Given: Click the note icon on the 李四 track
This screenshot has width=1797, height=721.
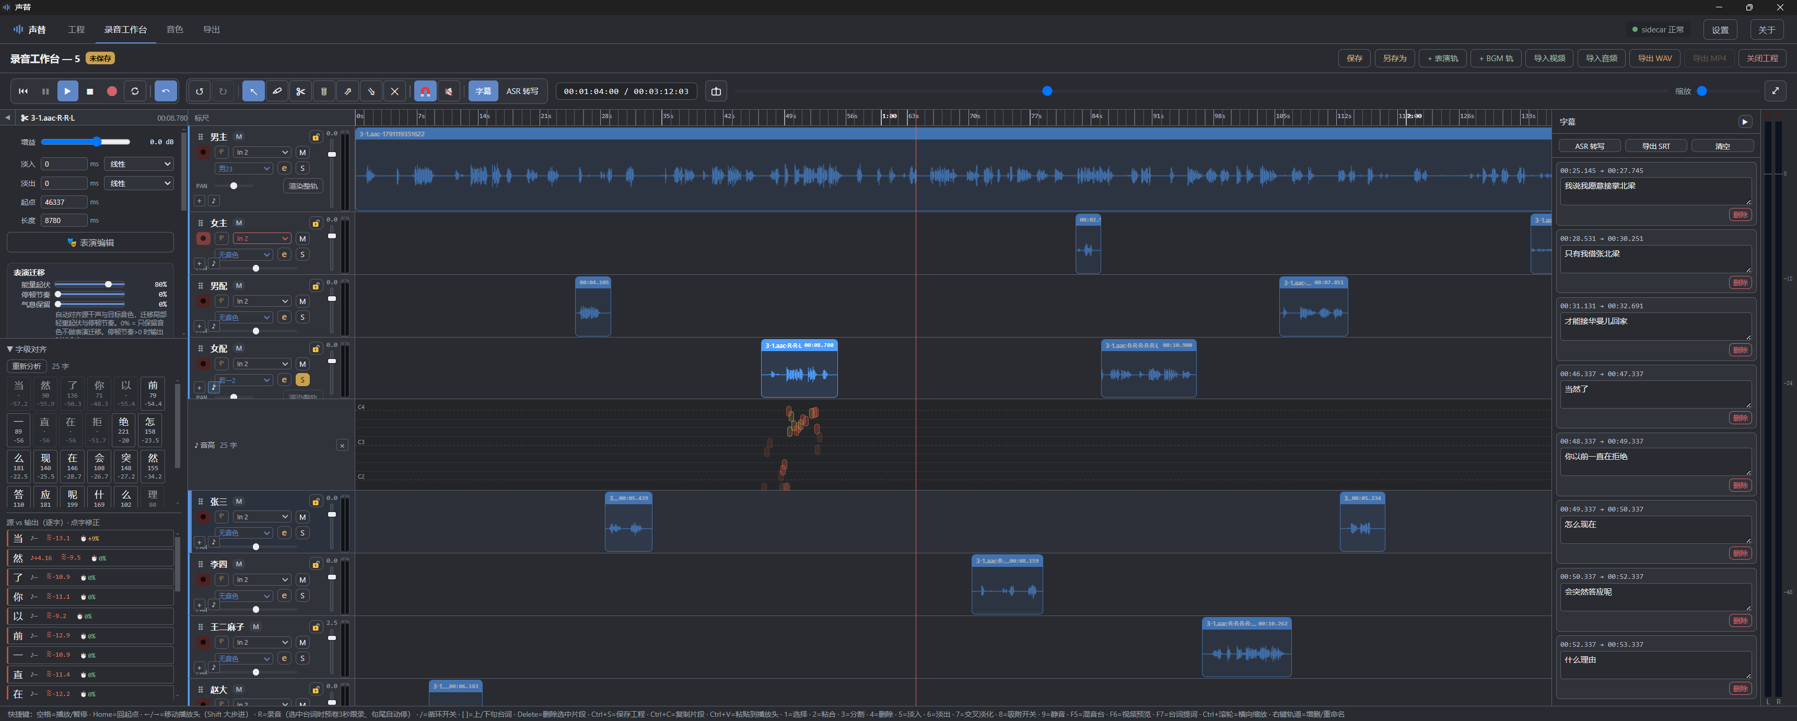Looking at the screenshot, I should point(214,604).
